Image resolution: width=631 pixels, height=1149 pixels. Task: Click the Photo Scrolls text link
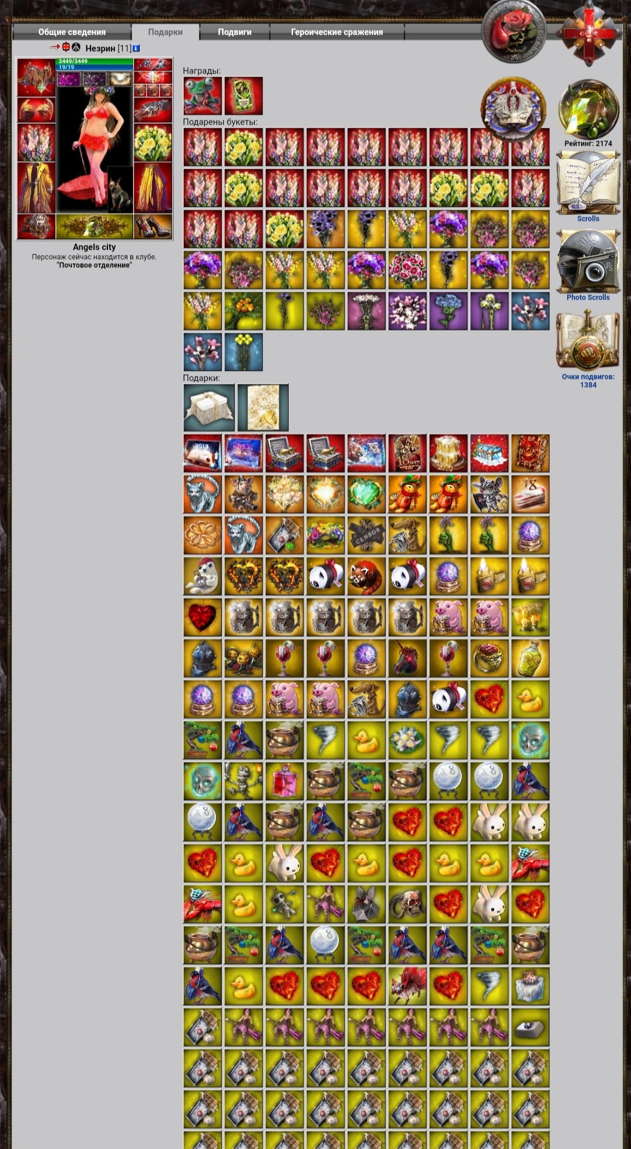[588, 297]
